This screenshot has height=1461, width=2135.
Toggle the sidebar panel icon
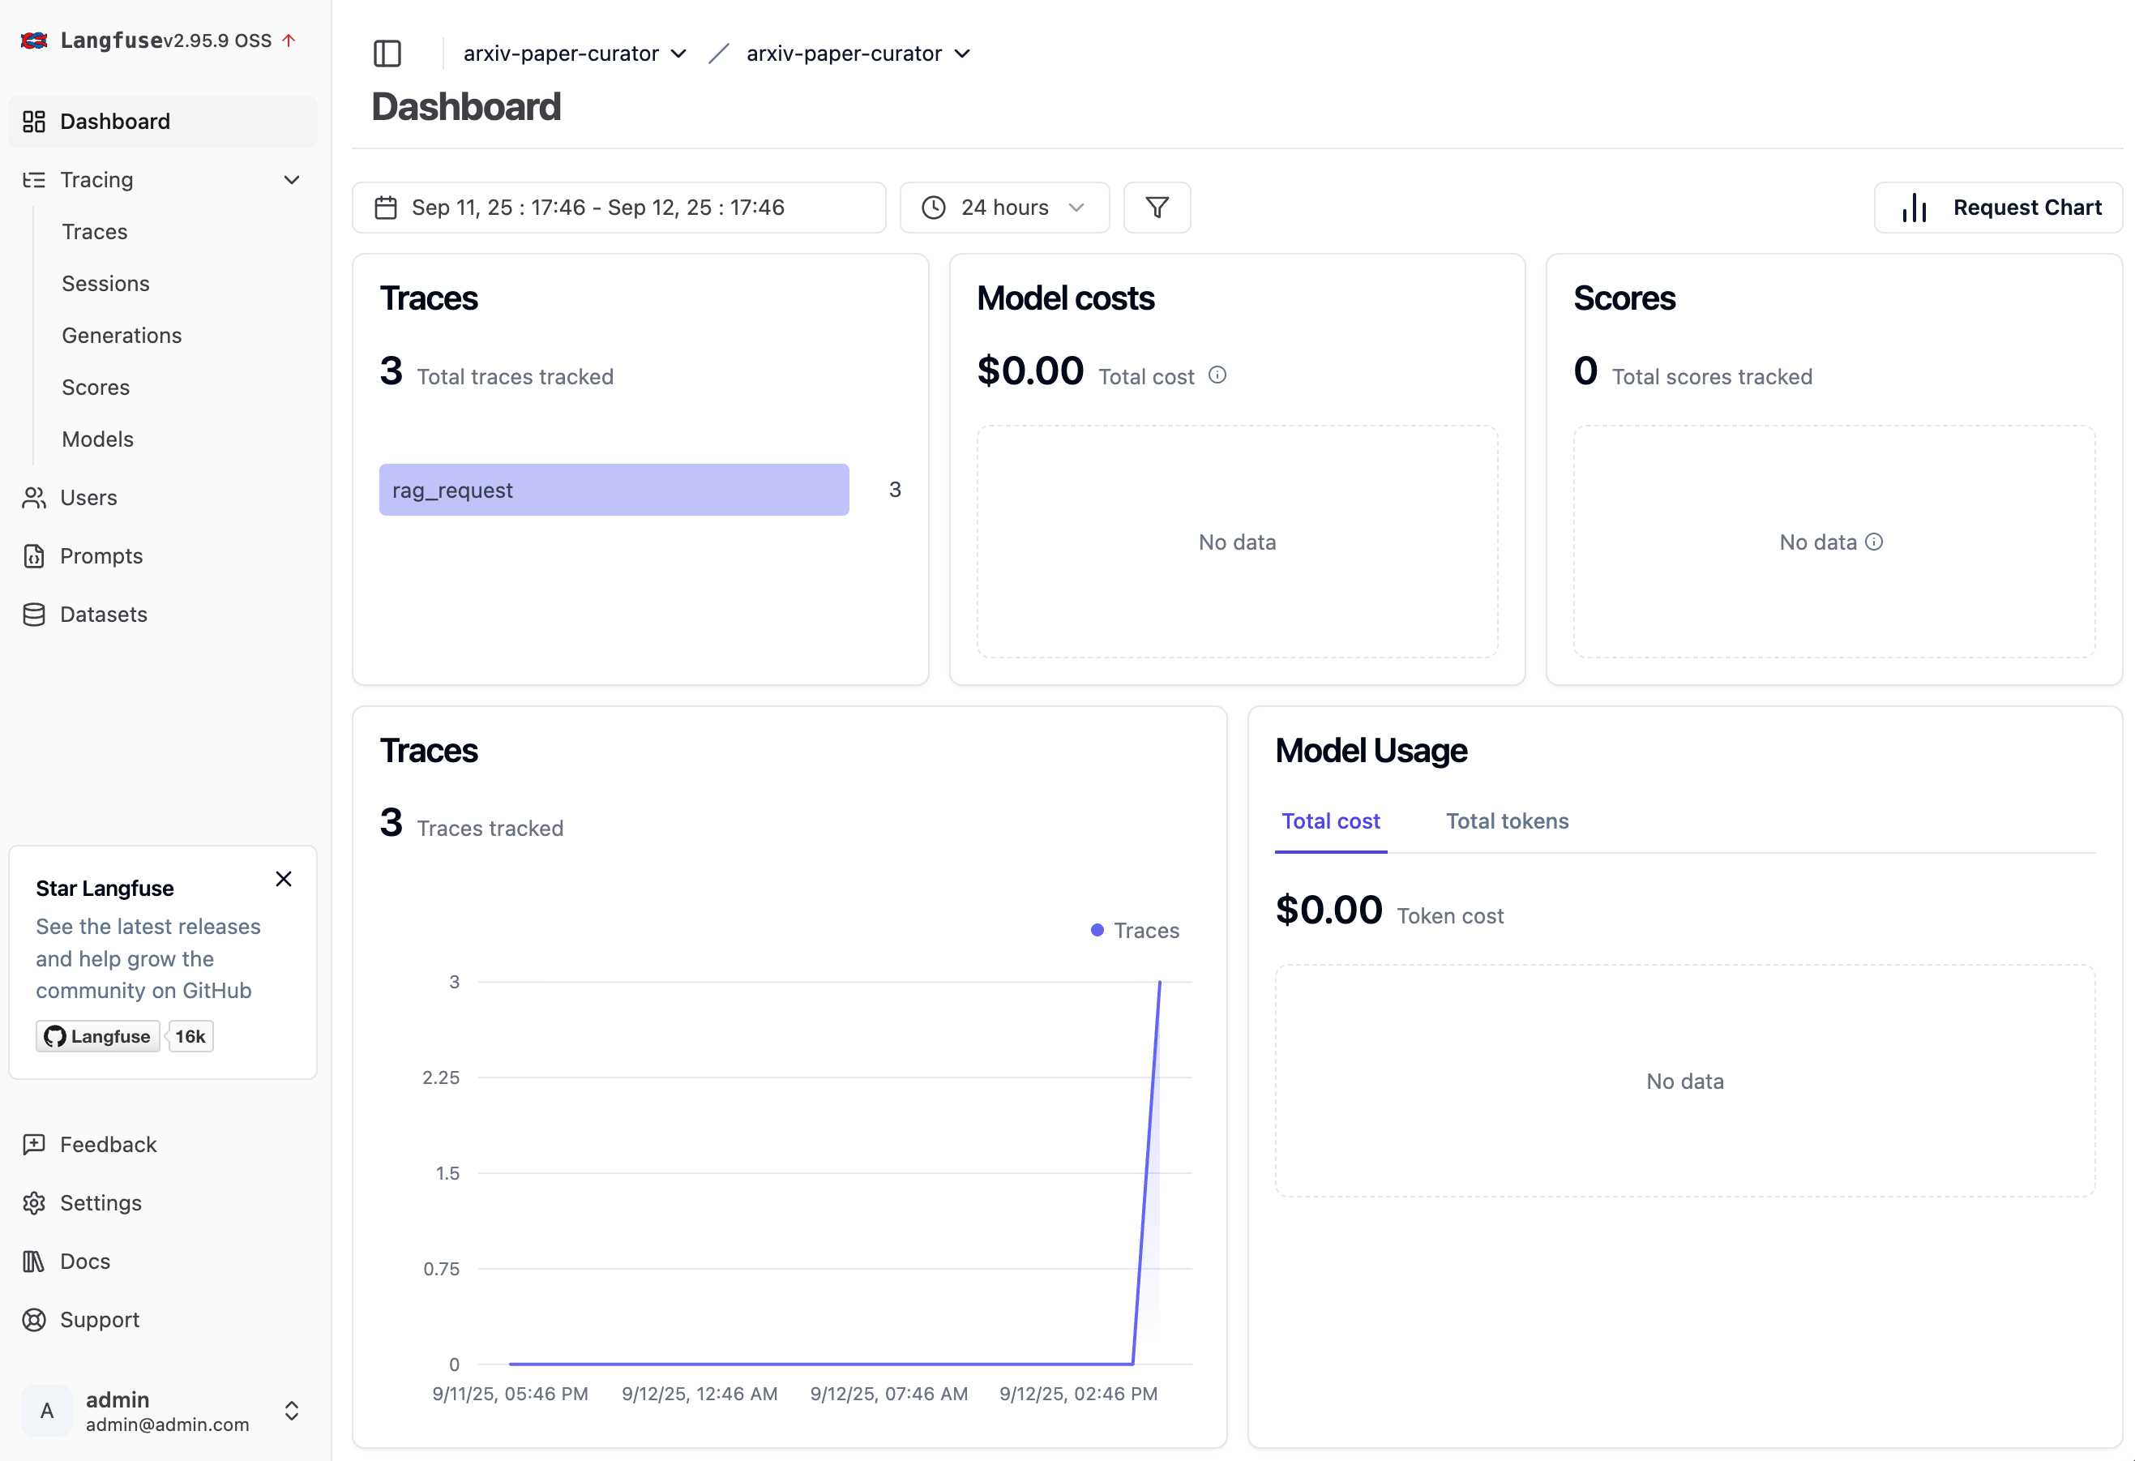(x=387, y=54)
